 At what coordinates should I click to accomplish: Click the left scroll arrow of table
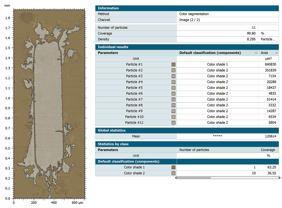point(175,178)
